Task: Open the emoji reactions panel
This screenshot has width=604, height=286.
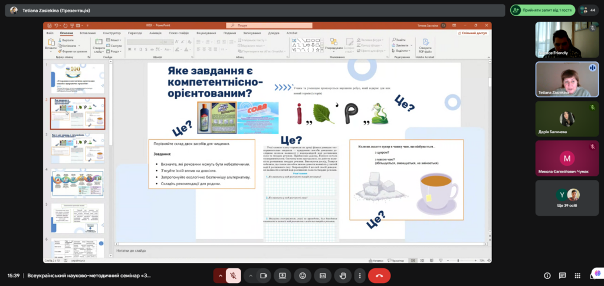Action: click(303, 275)
